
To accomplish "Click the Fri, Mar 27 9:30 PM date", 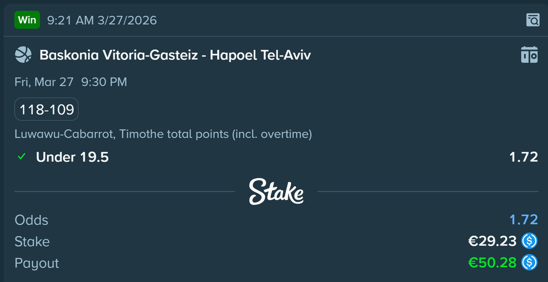I will [x=71, y=82].
